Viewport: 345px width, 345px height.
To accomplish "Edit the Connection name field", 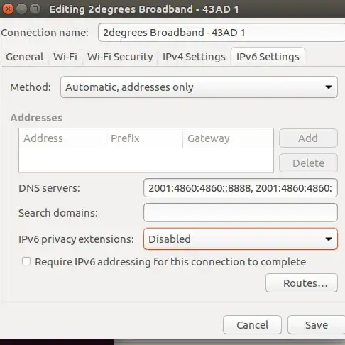I will [x=221, y=33].
